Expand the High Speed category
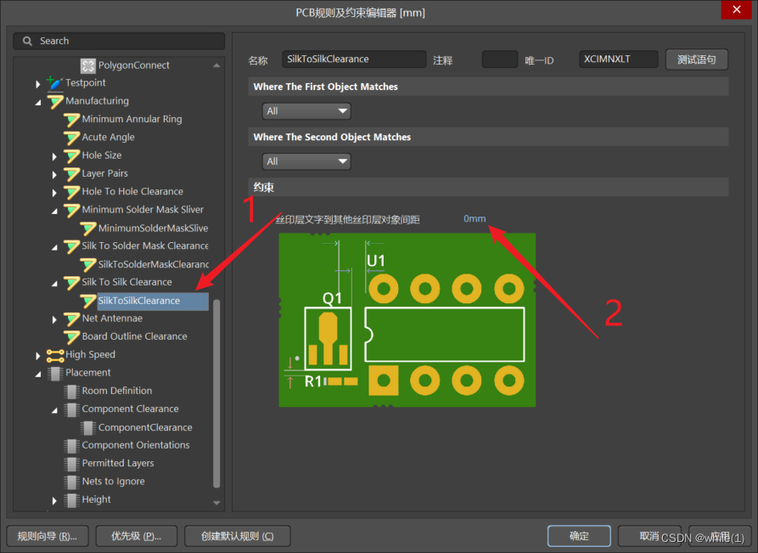Image resolution: width=758 pixels, height=553 pixels. coord(37,355)
